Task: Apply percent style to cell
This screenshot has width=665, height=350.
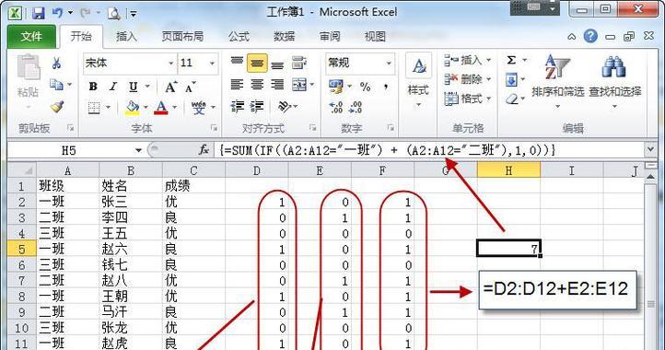Action: point(365,87)
